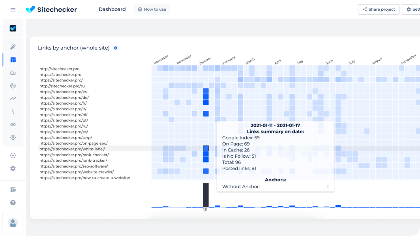Image resolution: width=420 pixels, height=236 pixels.
Task: Open the target crosshair icon in sidebar
Action: point(13,138)
